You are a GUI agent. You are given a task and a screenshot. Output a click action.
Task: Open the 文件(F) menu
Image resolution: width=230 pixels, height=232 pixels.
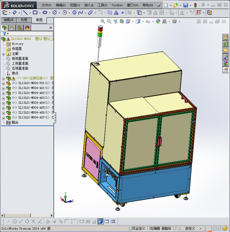click(x=47, y=5)
